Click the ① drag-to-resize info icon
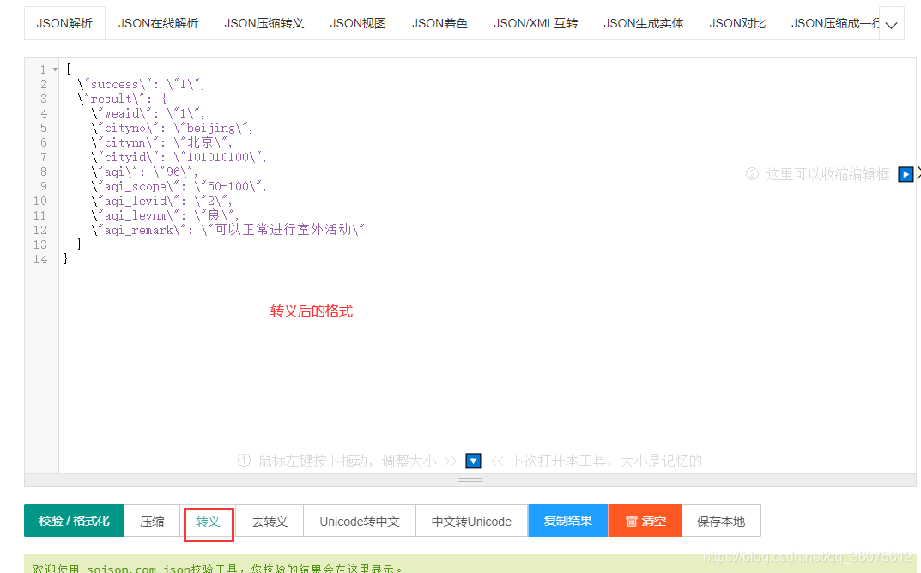This screenshot has height=573, width=921. (243, 461)
